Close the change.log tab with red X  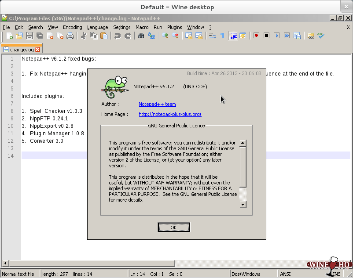(37, 49)
